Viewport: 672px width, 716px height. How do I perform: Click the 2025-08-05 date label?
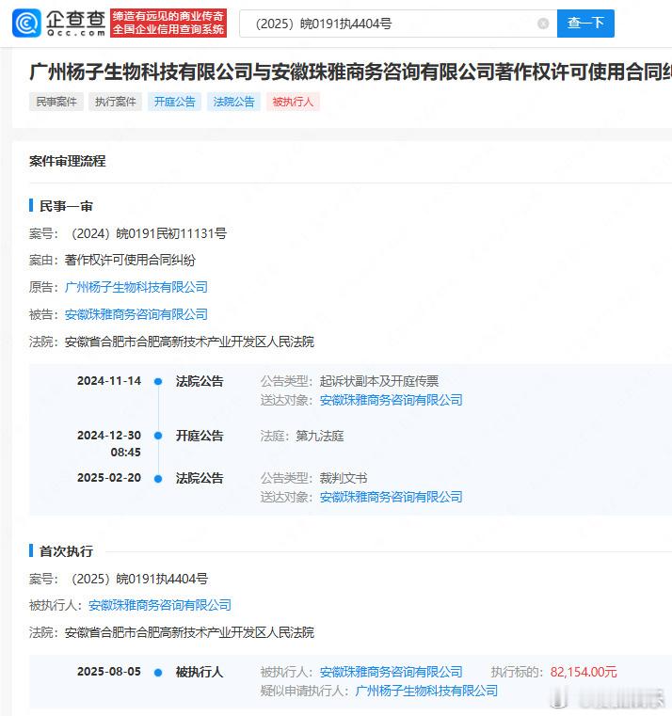click(x=109, y=672)
